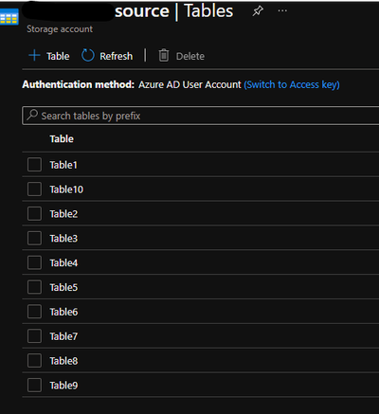Check the Table7 row checkbox
This screenshot has height=414, width=379.
coord(34,336)
